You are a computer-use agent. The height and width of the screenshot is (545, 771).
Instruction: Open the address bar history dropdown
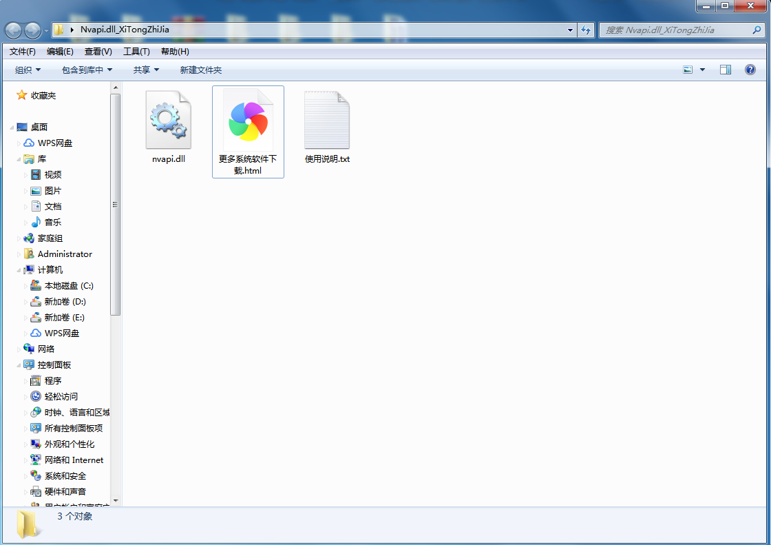pyautogui.click(x=571, y=30)
